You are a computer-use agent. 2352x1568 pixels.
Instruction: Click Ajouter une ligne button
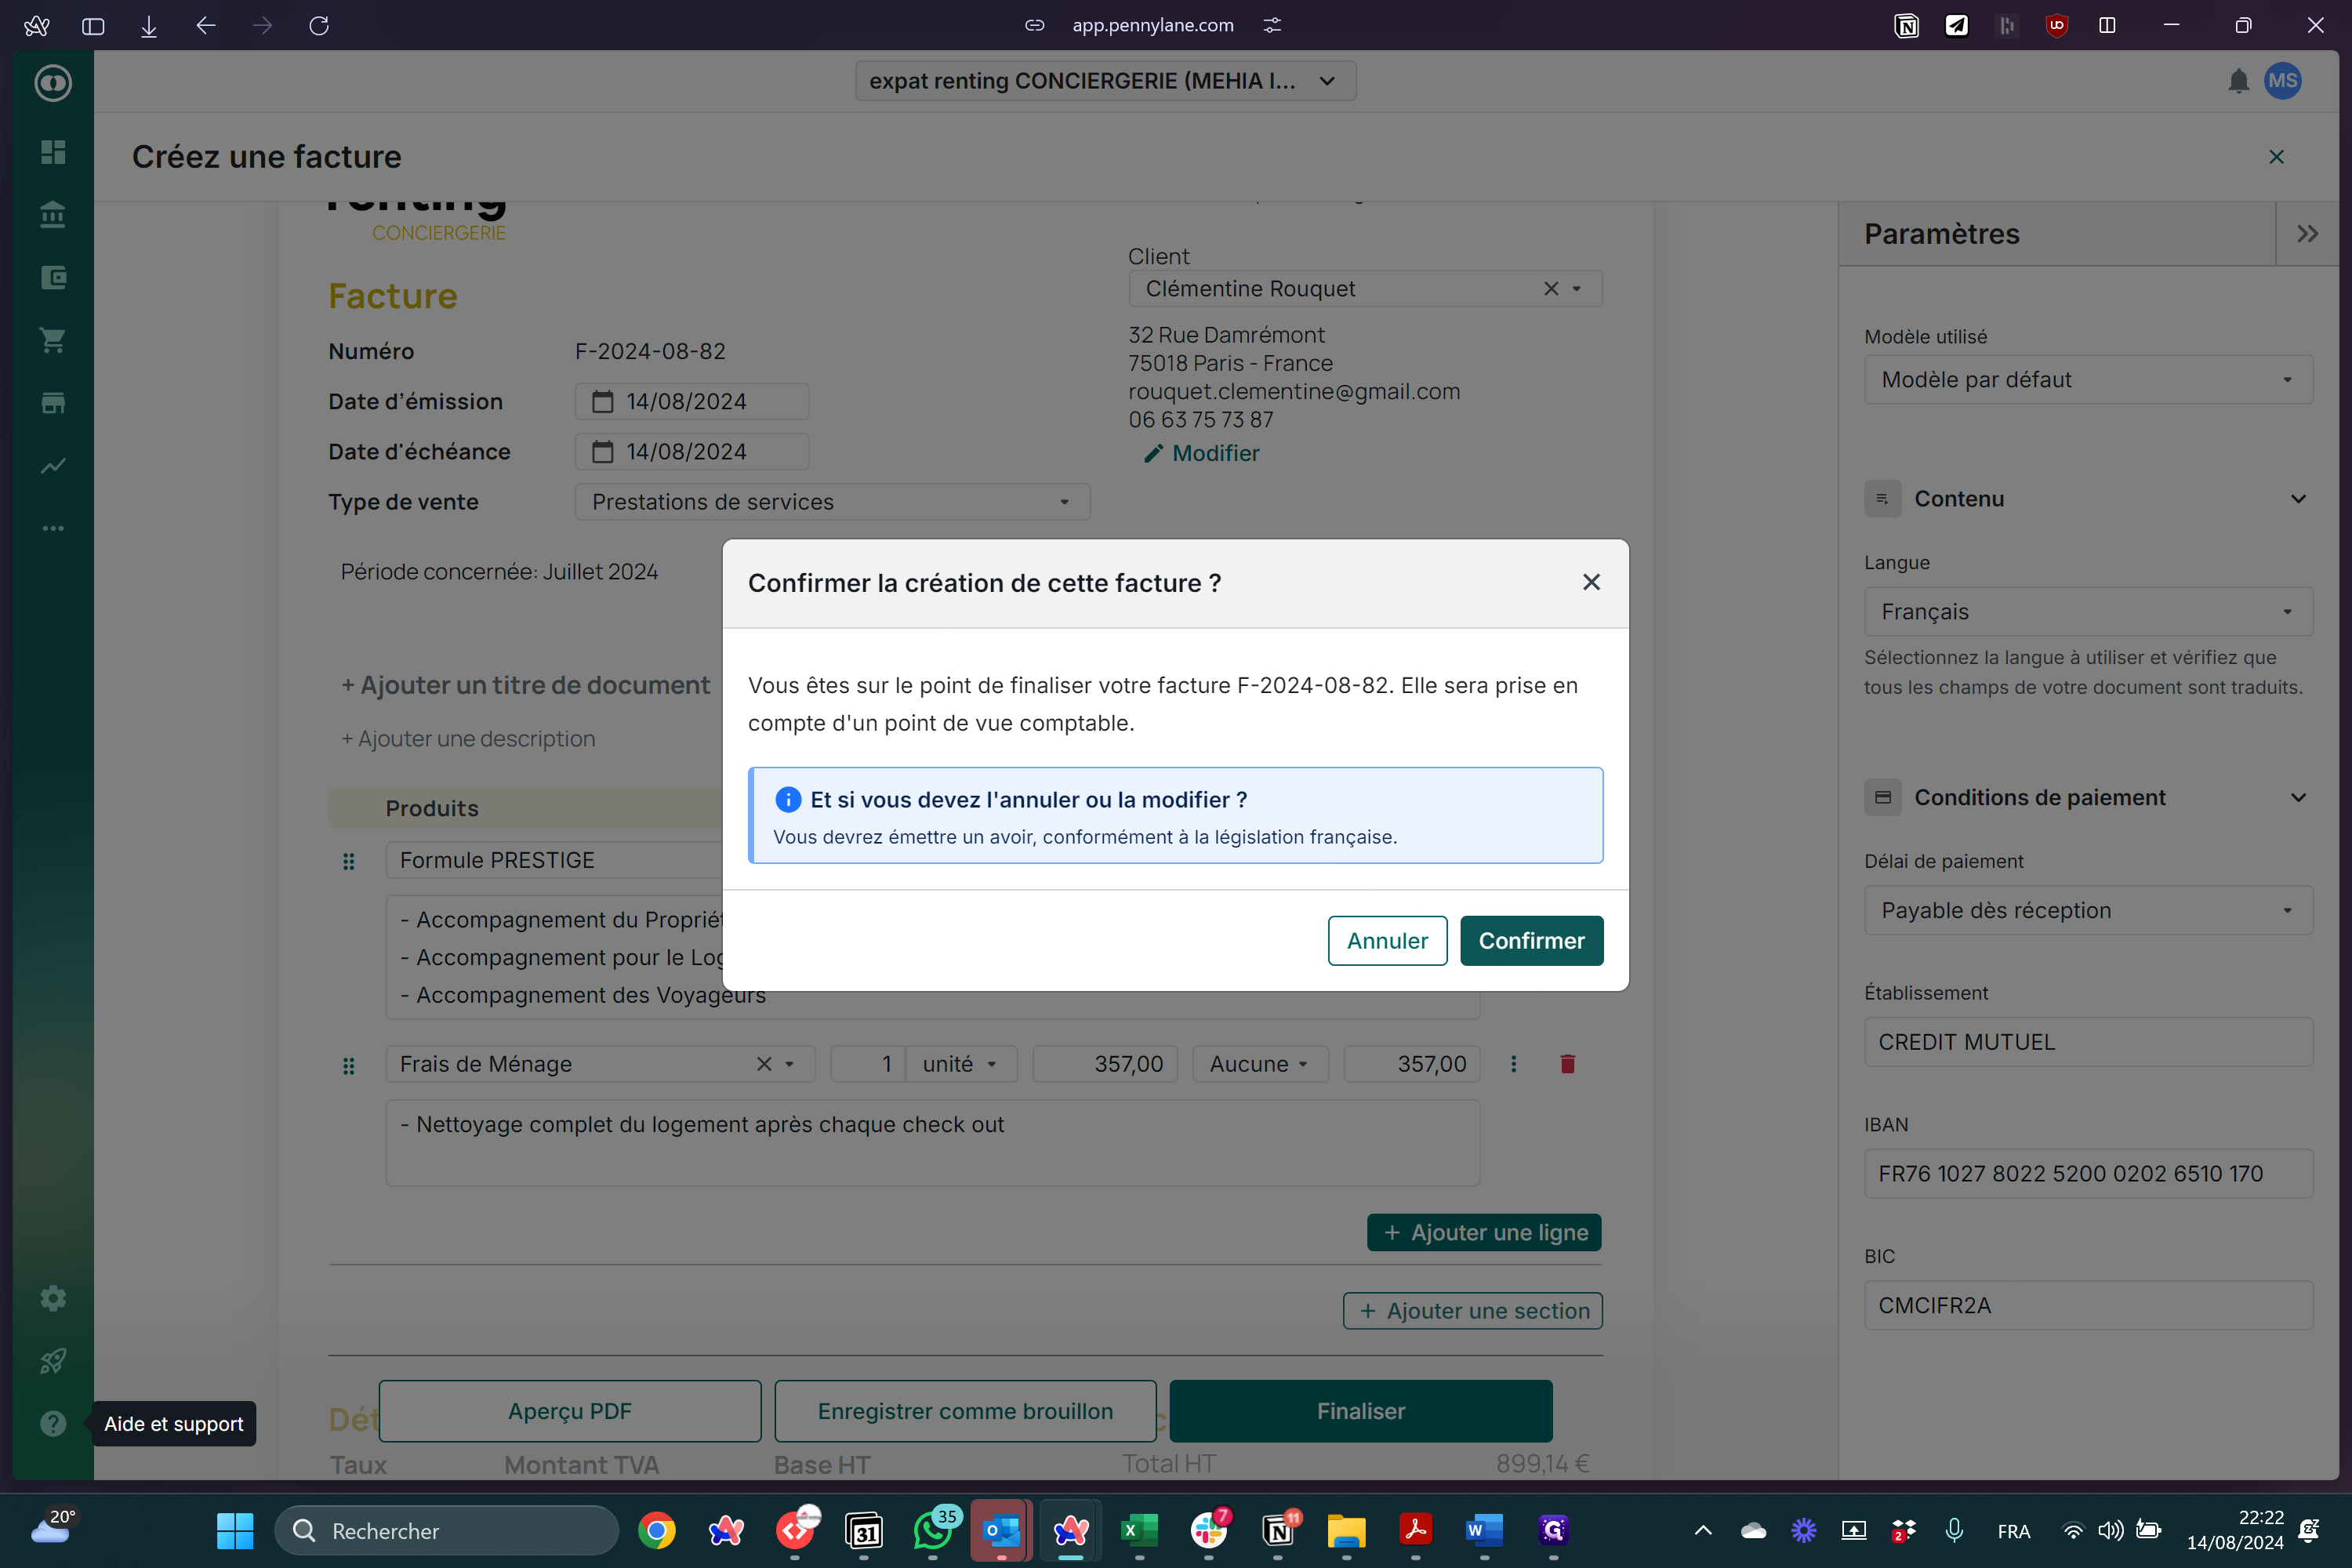[1484, 1233]
